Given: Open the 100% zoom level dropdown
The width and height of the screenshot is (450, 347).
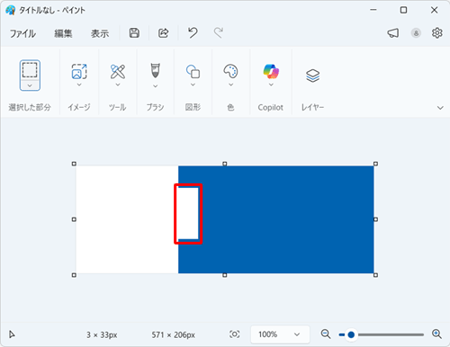Looking at the screenshot, I should pos(280,334).
